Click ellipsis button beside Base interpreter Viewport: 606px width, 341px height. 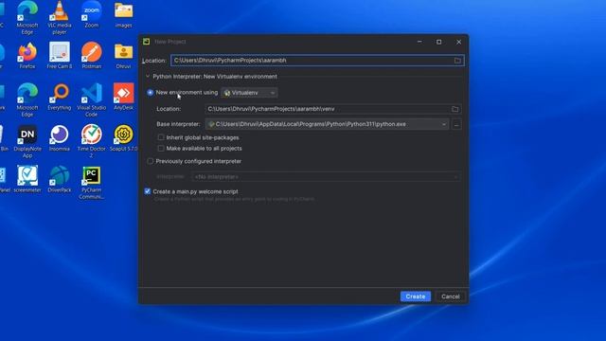(x=456, y=124)
